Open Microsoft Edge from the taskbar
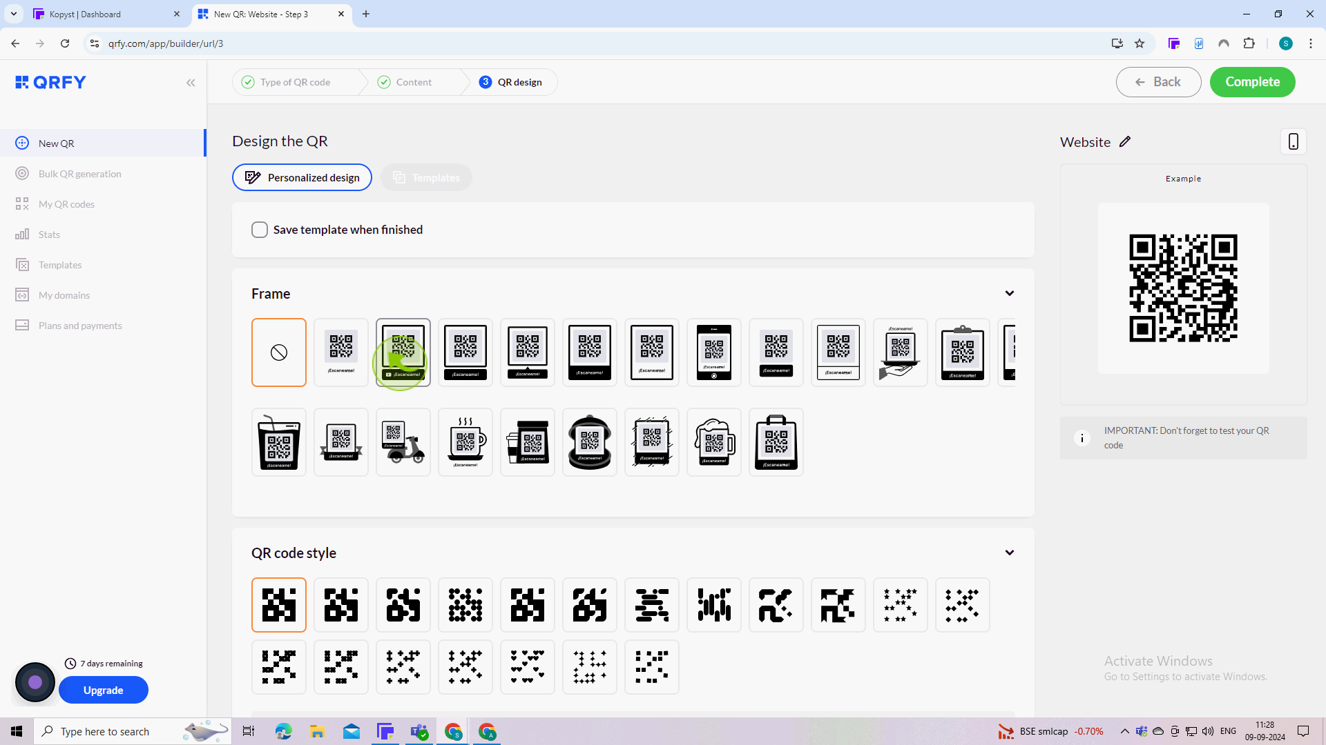The height and width of the screenshot is (745, 1326). click(x=283, y=731)
